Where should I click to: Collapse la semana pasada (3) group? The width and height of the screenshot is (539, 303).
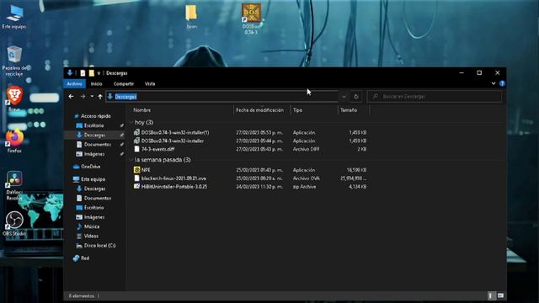[x=131, y=160]
